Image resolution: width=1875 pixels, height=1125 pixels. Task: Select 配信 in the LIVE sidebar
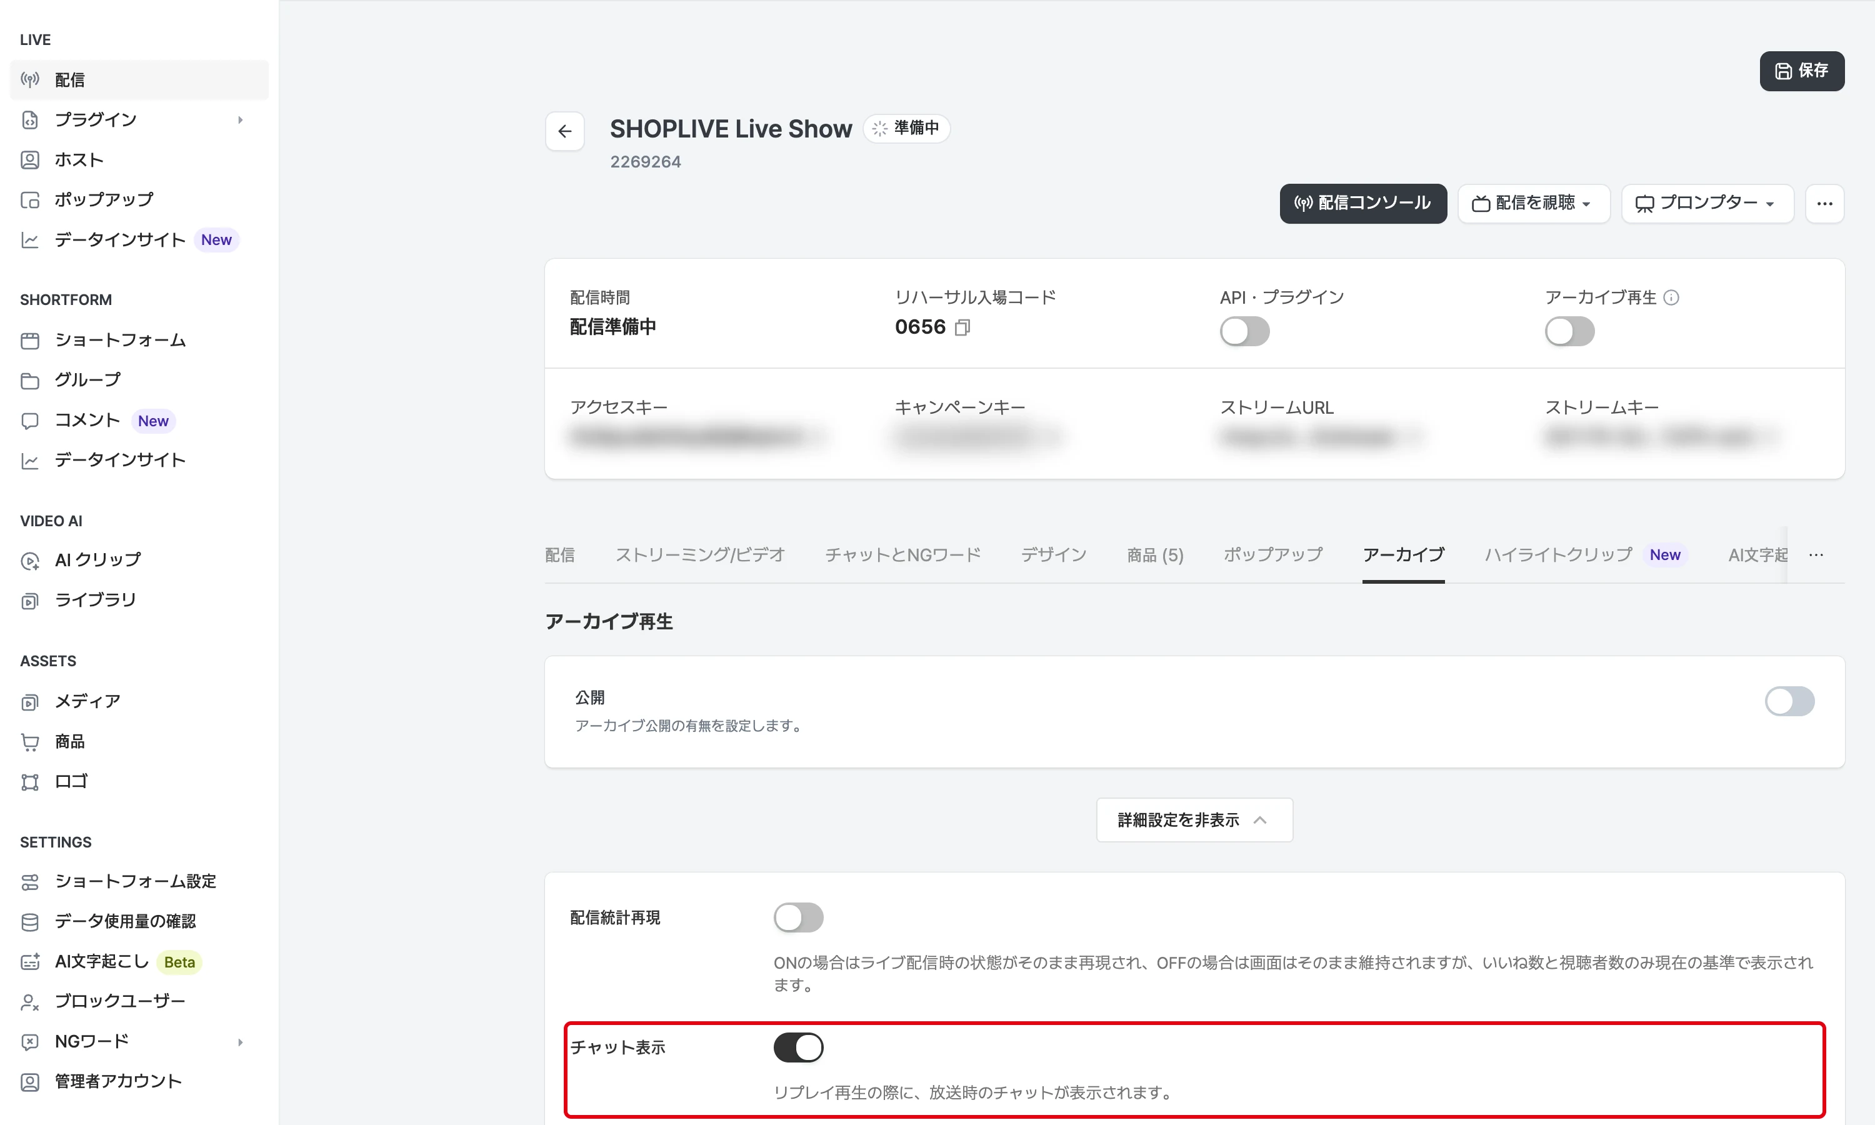[x=139, y=79]
